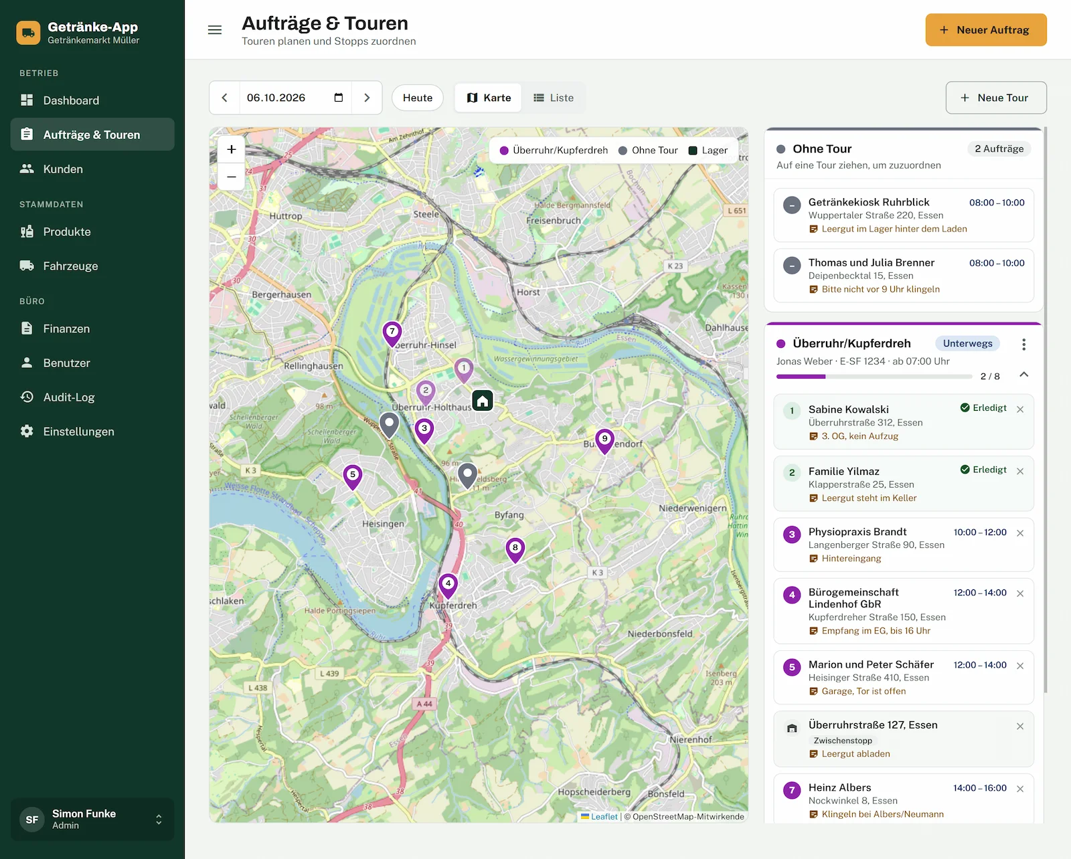Open the Dashboard sidebar item
This screenshot has width=1071, height=859.
[92, 100]
